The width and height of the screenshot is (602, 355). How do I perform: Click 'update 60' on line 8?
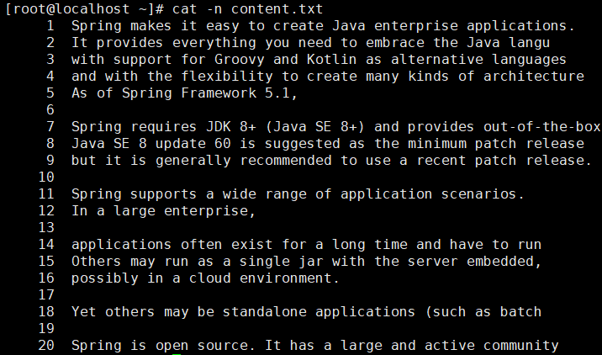(193, 144)
